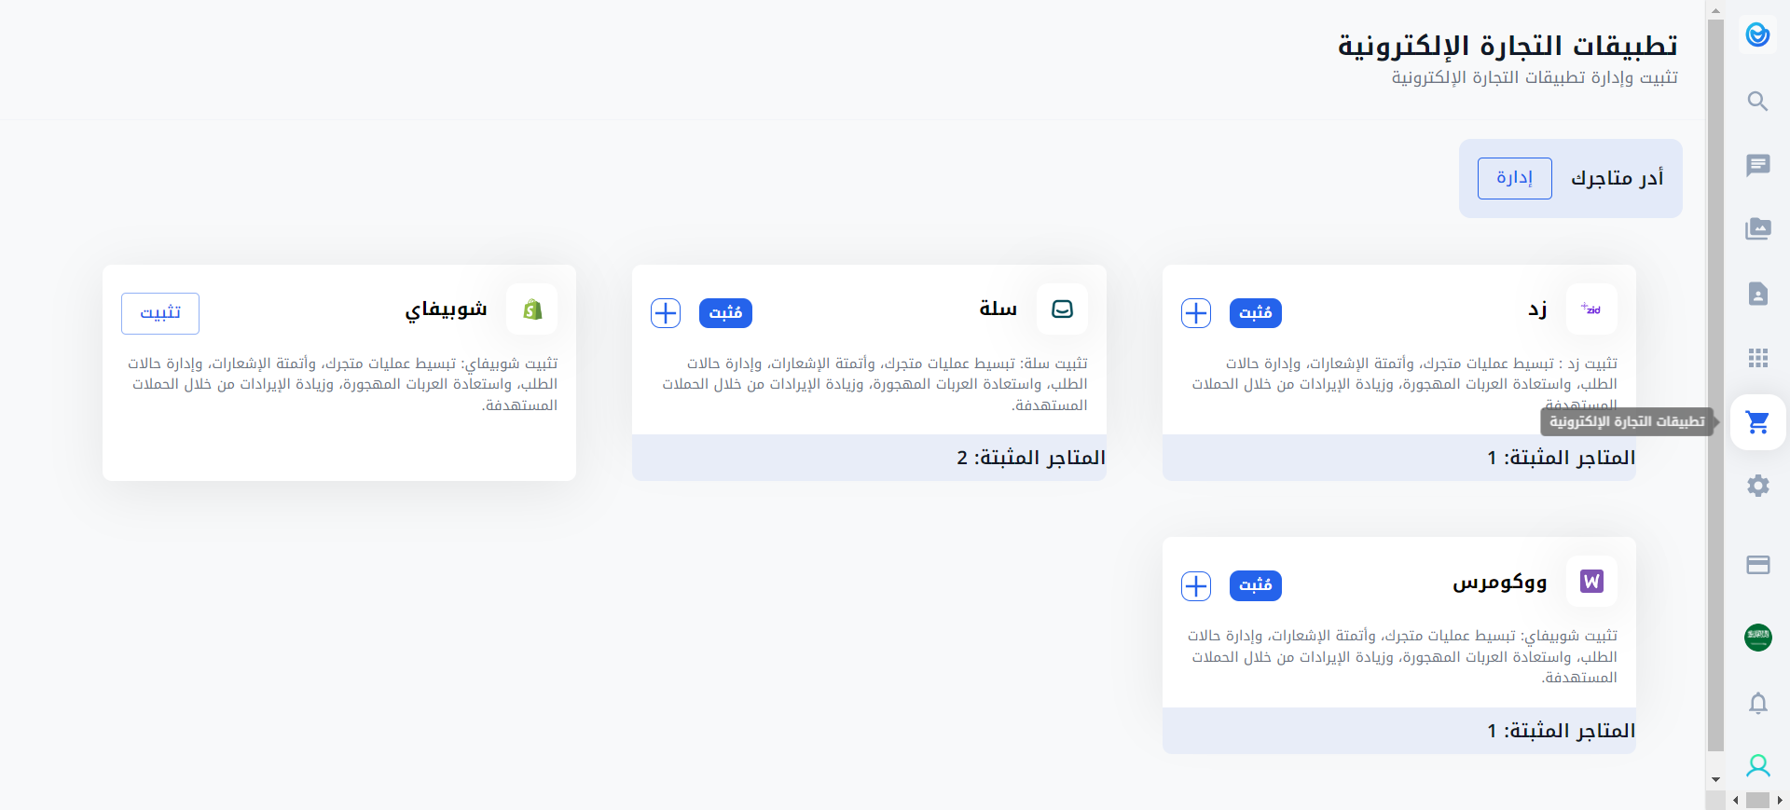Add another WooCommerce store with plus
This screenshot has height=810, width=1790.
click(1195, 586)
